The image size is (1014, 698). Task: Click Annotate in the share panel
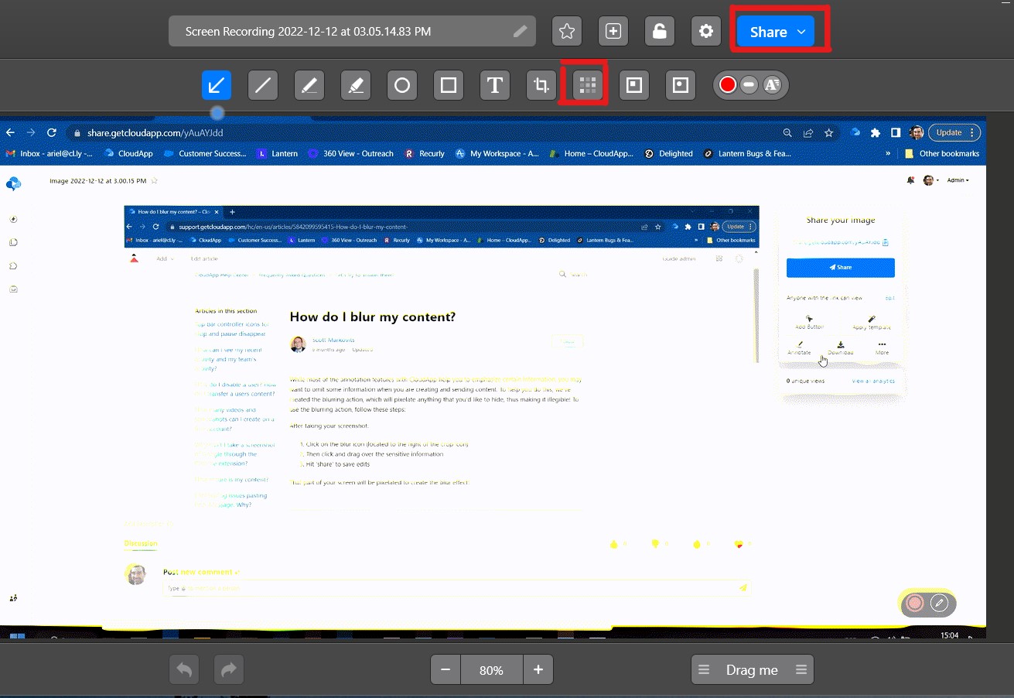pos(799,348)
